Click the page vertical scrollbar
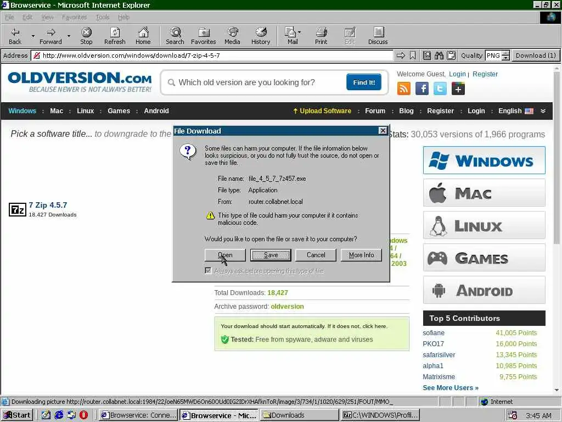Screen dimensions: 562x422 (557, 230)
